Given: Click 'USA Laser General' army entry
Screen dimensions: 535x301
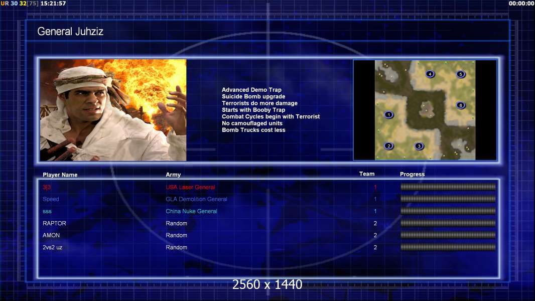Looking at the screenshot, I should tap(190, 187).
